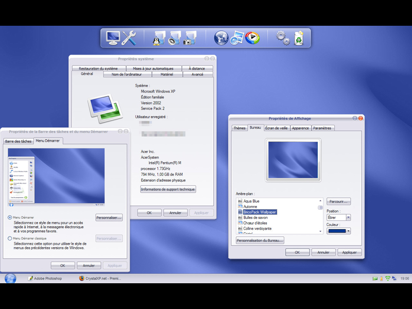Screen dimensions: 412x309
Task: Click OK in the Barre des tâches properties
Action: tap(62, 265)
